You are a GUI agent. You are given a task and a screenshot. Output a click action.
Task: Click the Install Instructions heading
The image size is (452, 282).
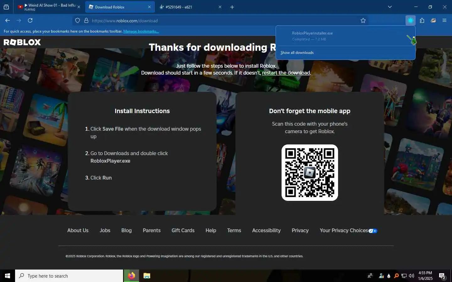pyautogui.click(x=142, y=111)
